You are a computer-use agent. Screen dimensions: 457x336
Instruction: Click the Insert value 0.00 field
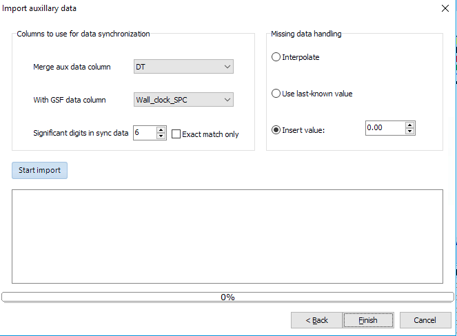tap(384, 128)
